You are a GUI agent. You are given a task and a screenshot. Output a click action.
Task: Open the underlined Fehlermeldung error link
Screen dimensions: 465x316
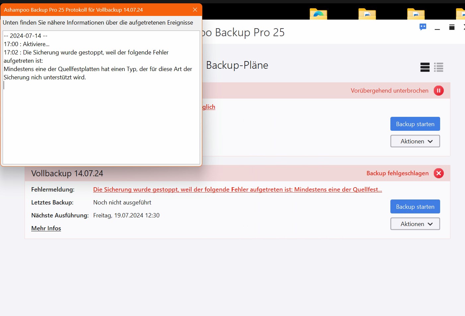tap(237, 189)
